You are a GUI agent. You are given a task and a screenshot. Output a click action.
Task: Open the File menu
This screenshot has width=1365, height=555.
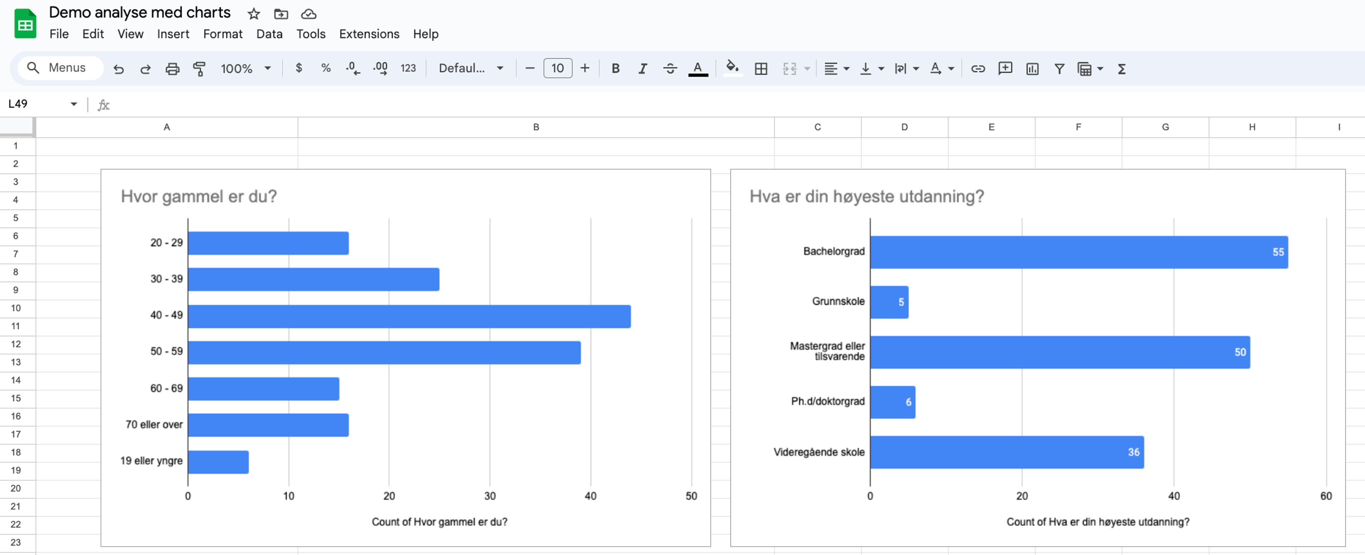[x=59, y=34]
